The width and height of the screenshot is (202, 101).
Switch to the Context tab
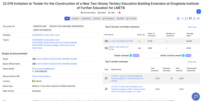(x=75, y=18)
